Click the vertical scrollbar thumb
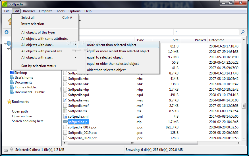 coord(244,105)
